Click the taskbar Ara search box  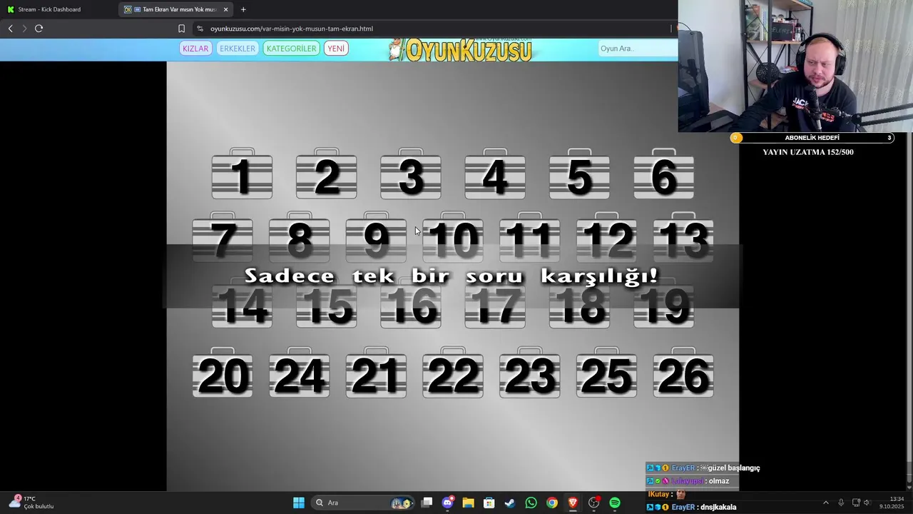[364, 503]
